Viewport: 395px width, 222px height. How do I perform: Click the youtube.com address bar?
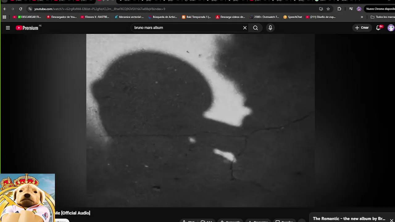tap(173, 9)
